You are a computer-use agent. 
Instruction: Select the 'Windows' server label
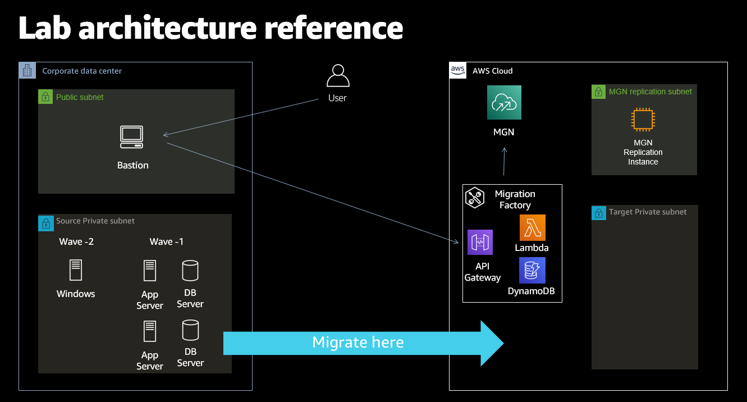[x=76, y=294]
